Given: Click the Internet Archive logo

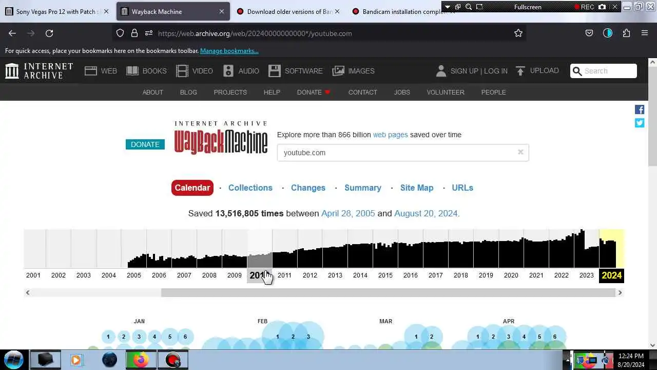Looking at the screenshot, I should 39,71.
